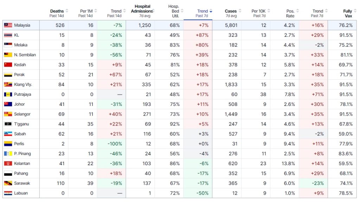The image size is (360, 202).
Task: Click sort arrows beside Deaths header
Action: pyautogui.click(x=67, y=11)
